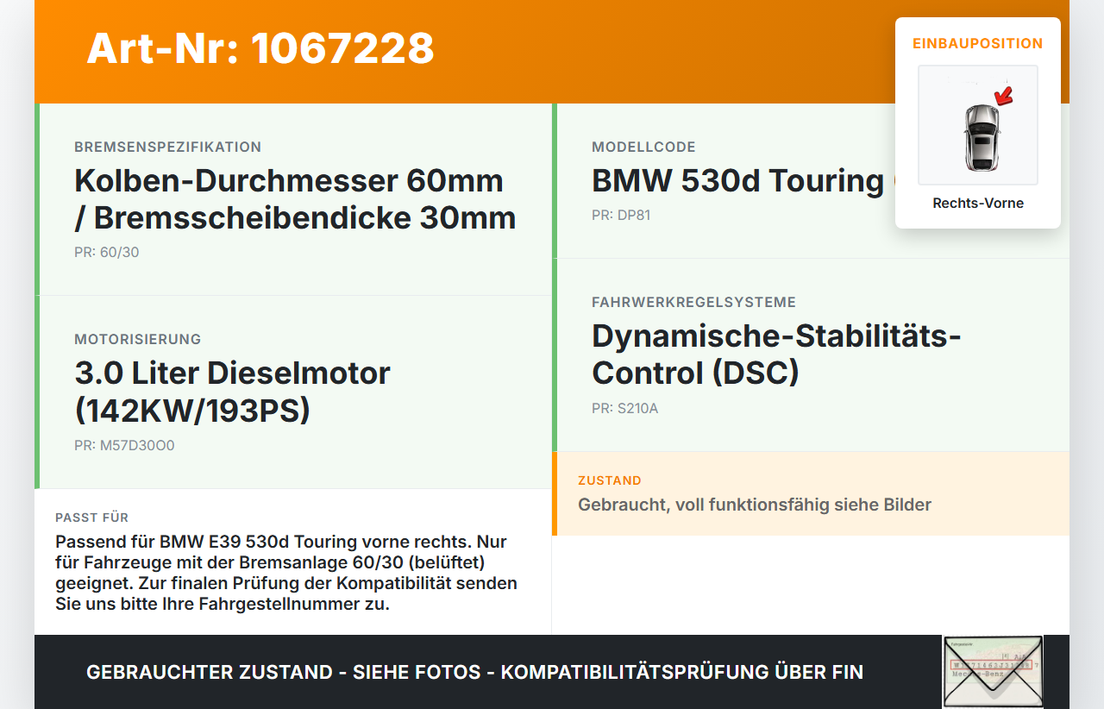Click the PR: S210A code
Viewport: 1104px width, 709px height.
pos(624,409)
